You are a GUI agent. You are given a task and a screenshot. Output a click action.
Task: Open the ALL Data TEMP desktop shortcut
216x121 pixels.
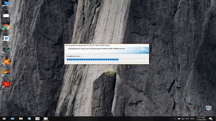tap(6, 5)
